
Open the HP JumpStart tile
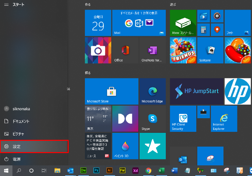tap(197, 91)
